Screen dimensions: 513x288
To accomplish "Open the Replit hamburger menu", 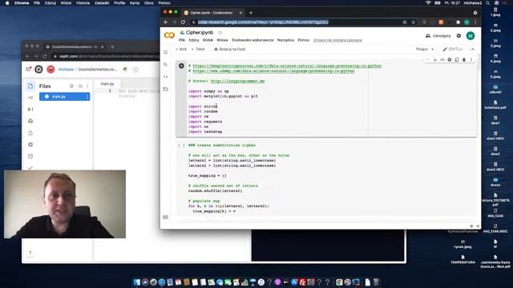I will click(x=28, y=70).
